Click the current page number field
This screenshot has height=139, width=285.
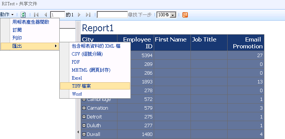(x=58, y=14)
